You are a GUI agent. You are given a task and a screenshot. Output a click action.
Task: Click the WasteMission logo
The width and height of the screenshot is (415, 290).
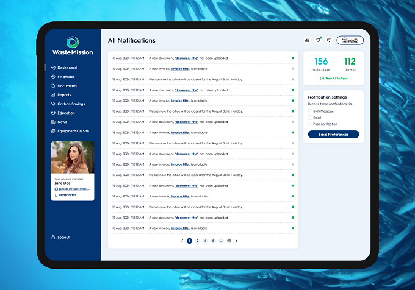click(73, 46)
